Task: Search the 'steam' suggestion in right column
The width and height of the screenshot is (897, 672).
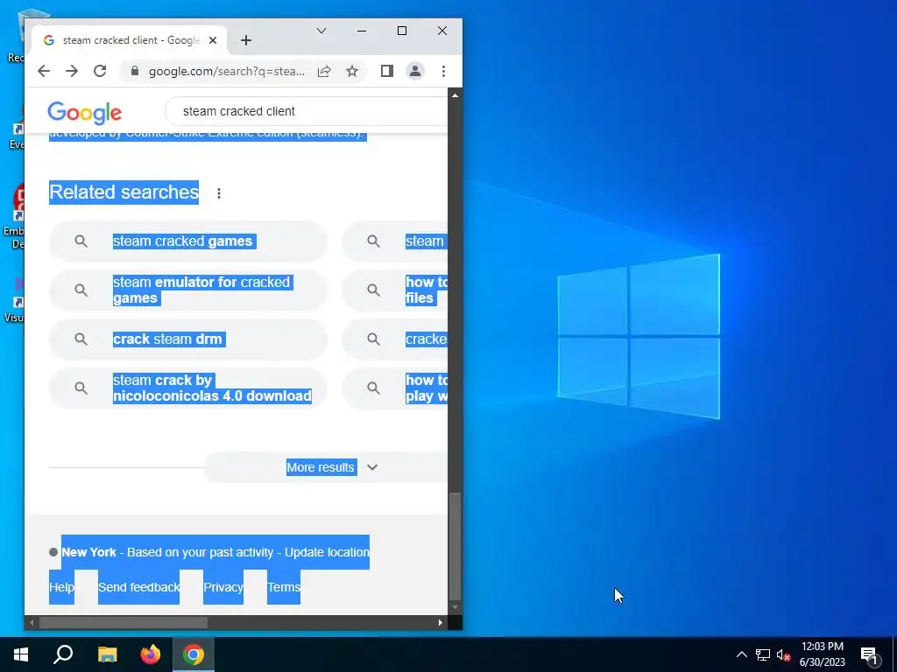Action: [395, 241]
